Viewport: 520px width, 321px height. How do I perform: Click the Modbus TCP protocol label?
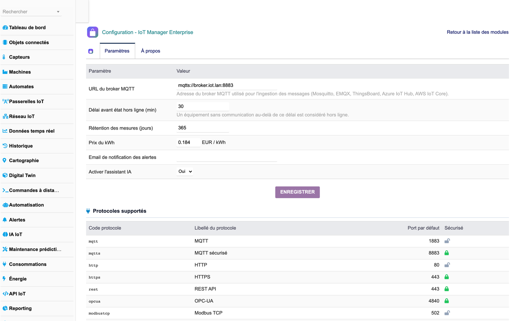point(208,313)
